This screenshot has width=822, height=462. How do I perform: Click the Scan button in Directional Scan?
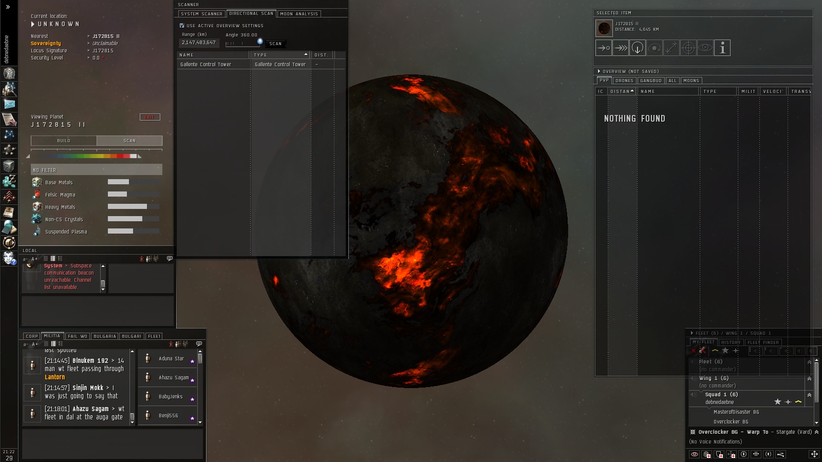275,44
